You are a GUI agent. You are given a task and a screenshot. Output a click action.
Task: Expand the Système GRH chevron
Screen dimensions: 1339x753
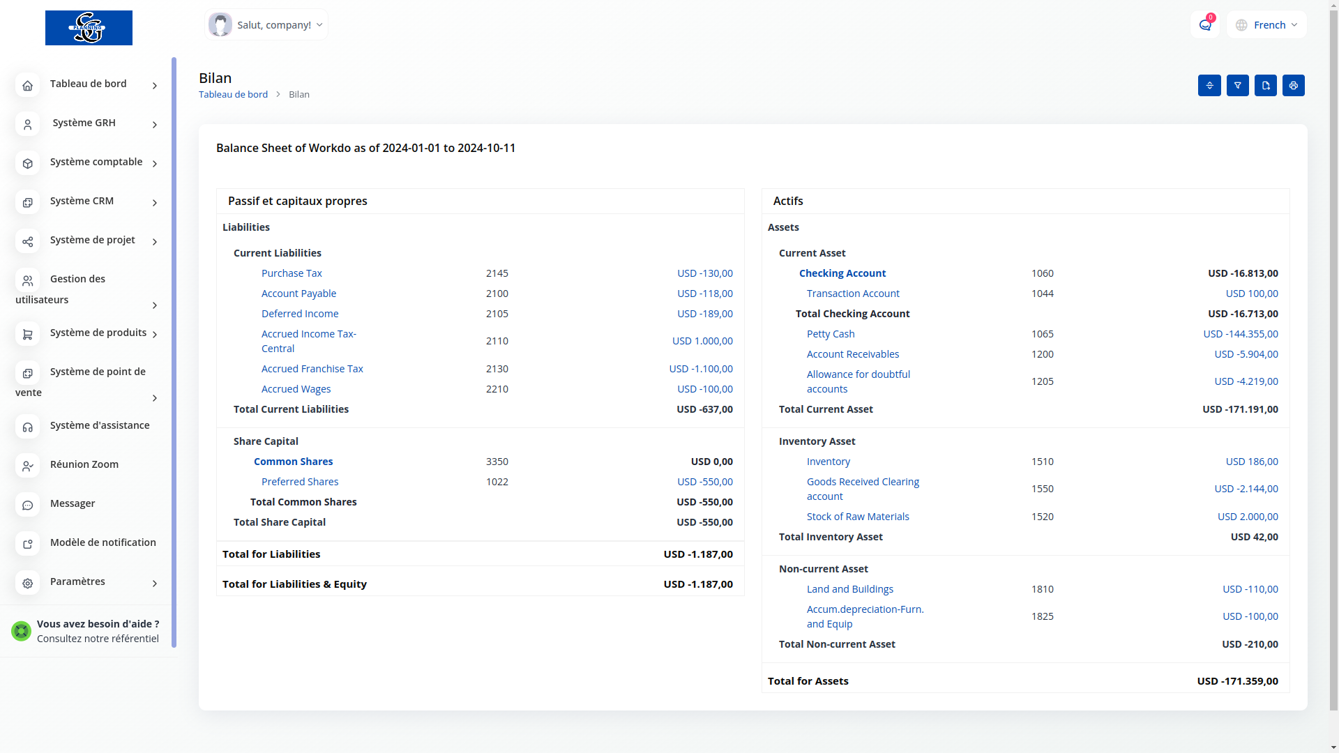pos(155,125)
